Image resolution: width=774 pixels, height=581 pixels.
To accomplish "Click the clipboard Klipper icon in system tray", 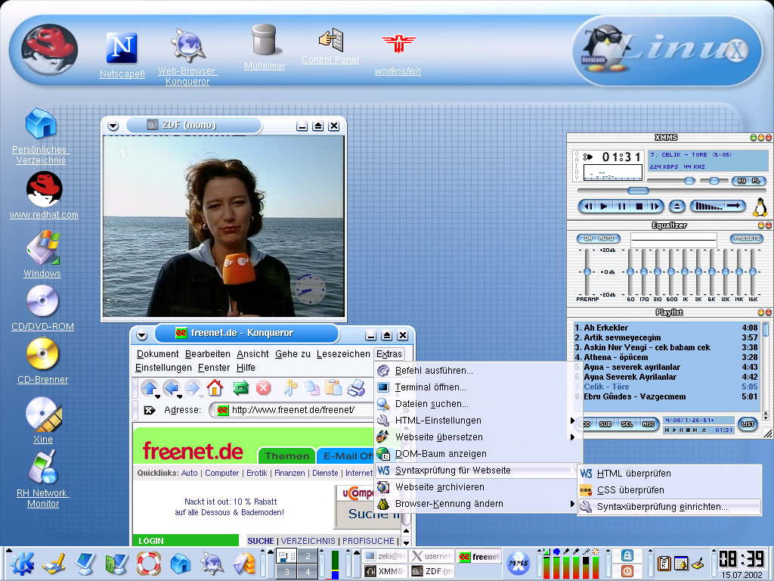I will (664, 563).
